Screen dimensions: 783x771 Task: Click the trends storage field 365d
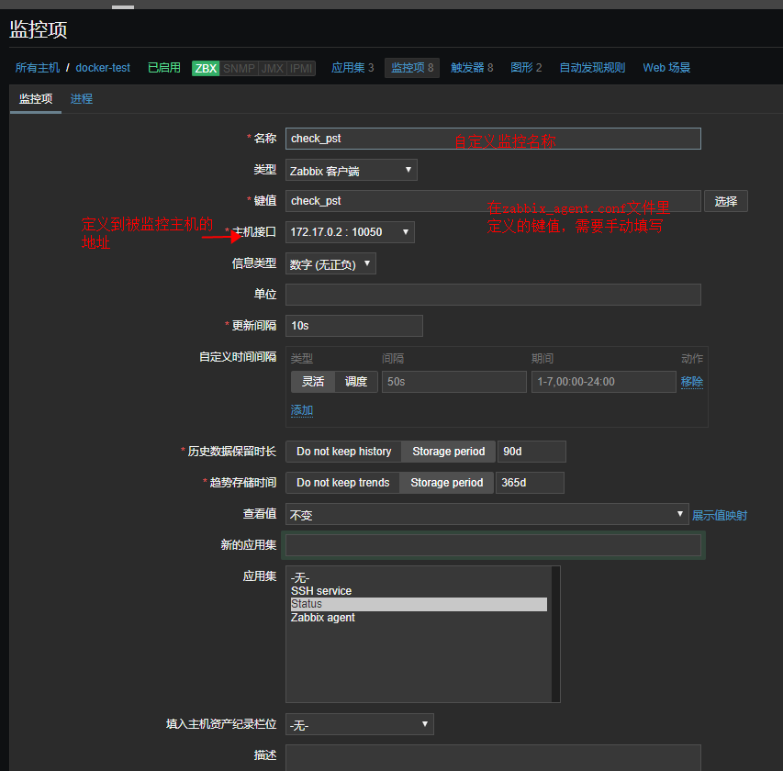click(x=530, y=483)
